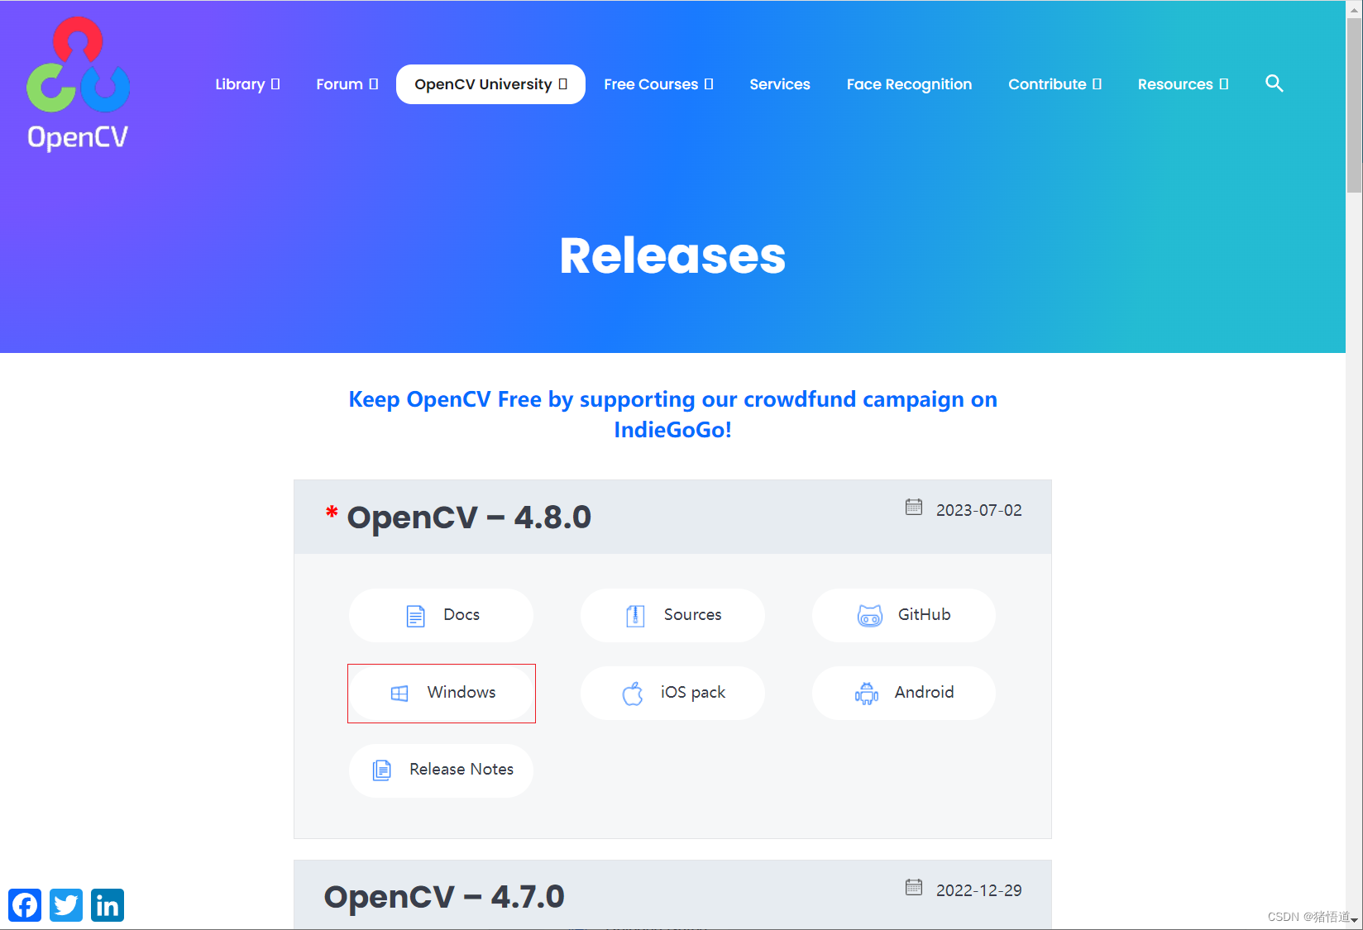Share on LinkedIn icon

click(x=108, y=905)
